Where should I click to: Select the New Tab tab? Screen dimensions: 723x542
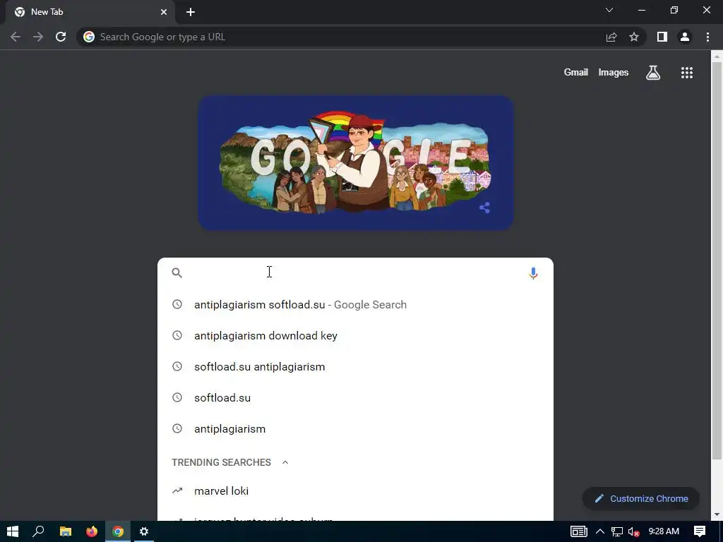(x=90, y=12)
